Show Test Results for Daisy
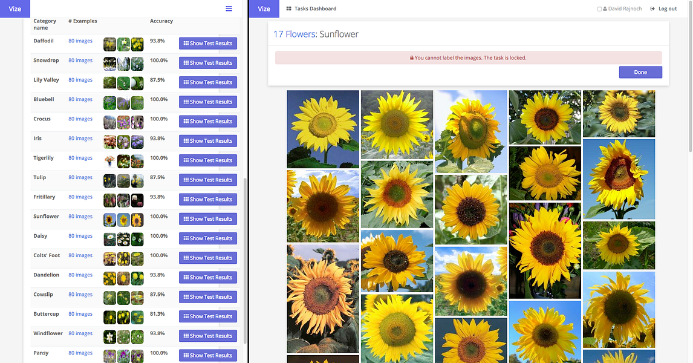The width and height of the screenshot is (693, 363). tap(208, 238)
